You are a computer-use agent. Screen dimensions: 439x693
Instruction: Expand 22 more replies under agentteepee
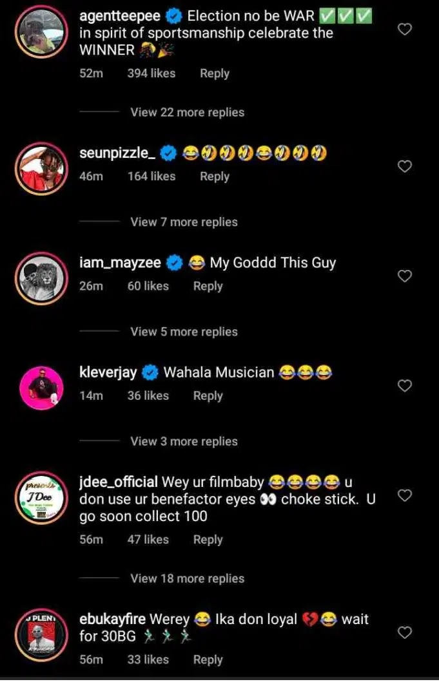click(187, 112)
